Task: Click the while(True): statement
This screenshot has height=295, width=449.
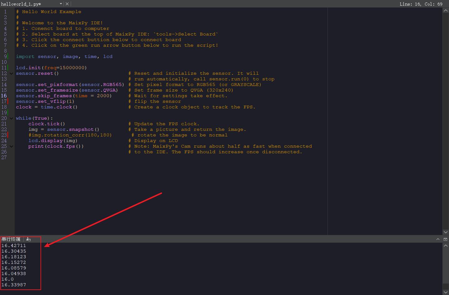Action: [x=34, y=118]
